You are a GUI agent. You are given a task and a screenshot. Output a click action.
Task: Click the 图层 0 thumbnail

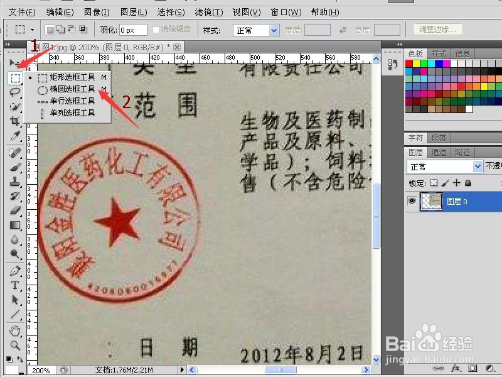[431, 201]
